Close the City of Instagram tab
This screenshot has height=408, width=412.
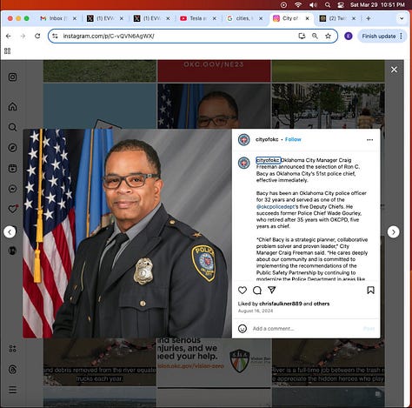click(308, 18)
